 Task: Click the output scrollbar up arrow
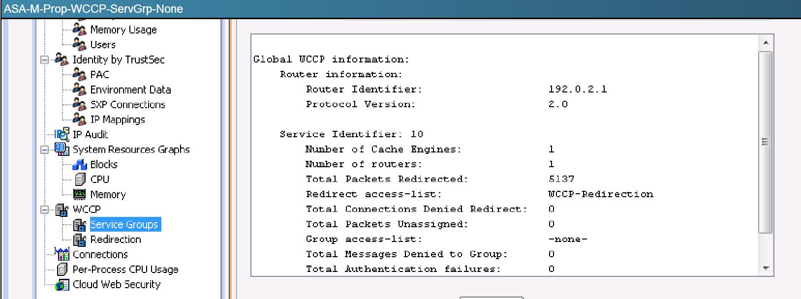point(766,43)
